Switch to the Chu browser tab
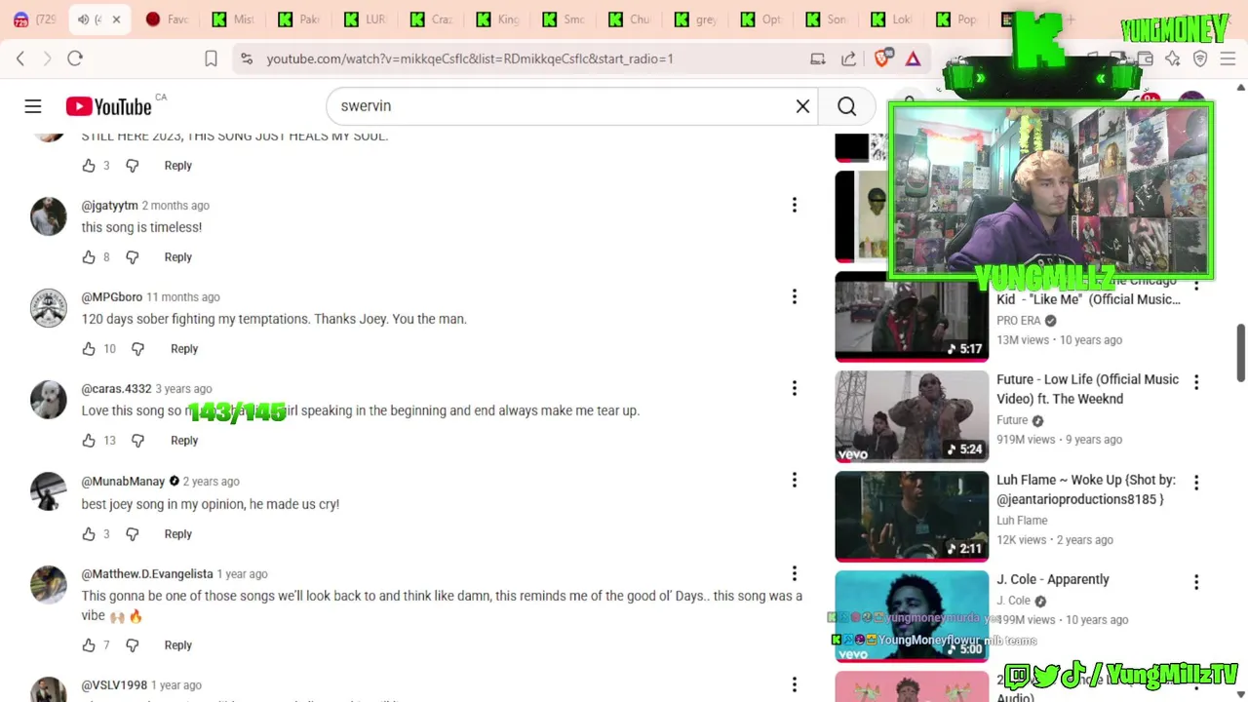Image resolution: width=1248 pixels, height=702 pixels. point(631,19)
